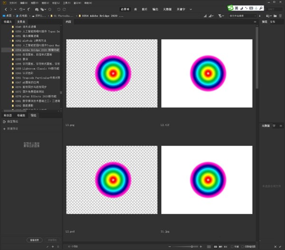Open the 收藏集 panel tab
This screenshot has height=250, width=285.
[21, 115]
